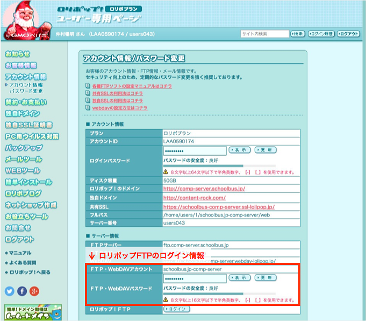The image size is (366, 321).
Task: Open お問合せ in the sidebar
Action: coord(18,228)
